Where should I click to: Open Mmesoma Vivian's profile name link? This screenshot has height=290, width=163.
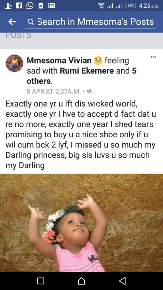point(59,61)
